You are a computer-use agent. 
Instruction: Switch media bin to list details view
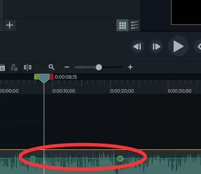pos(135,26)
